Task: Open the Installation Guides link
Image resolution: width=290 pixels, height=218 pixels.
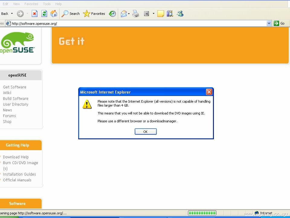Action: [x=19, y=174]
